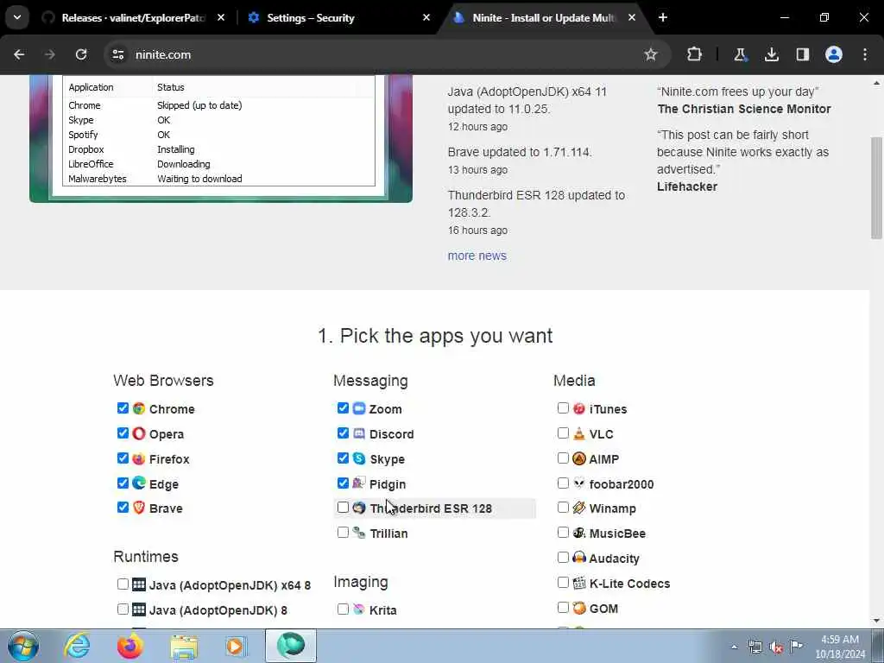Launch Internet Explorer from taskbar
This screenshot has height=663, width=884.
[x=76, y=646]
